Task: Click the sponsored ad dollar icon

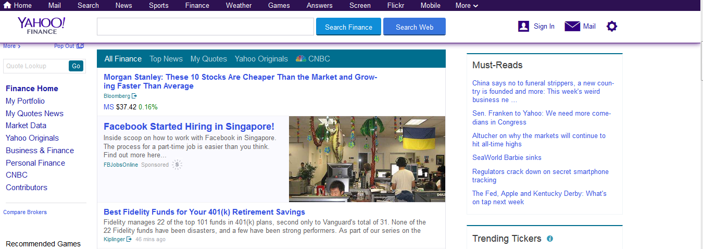Action: click(177, 165)
